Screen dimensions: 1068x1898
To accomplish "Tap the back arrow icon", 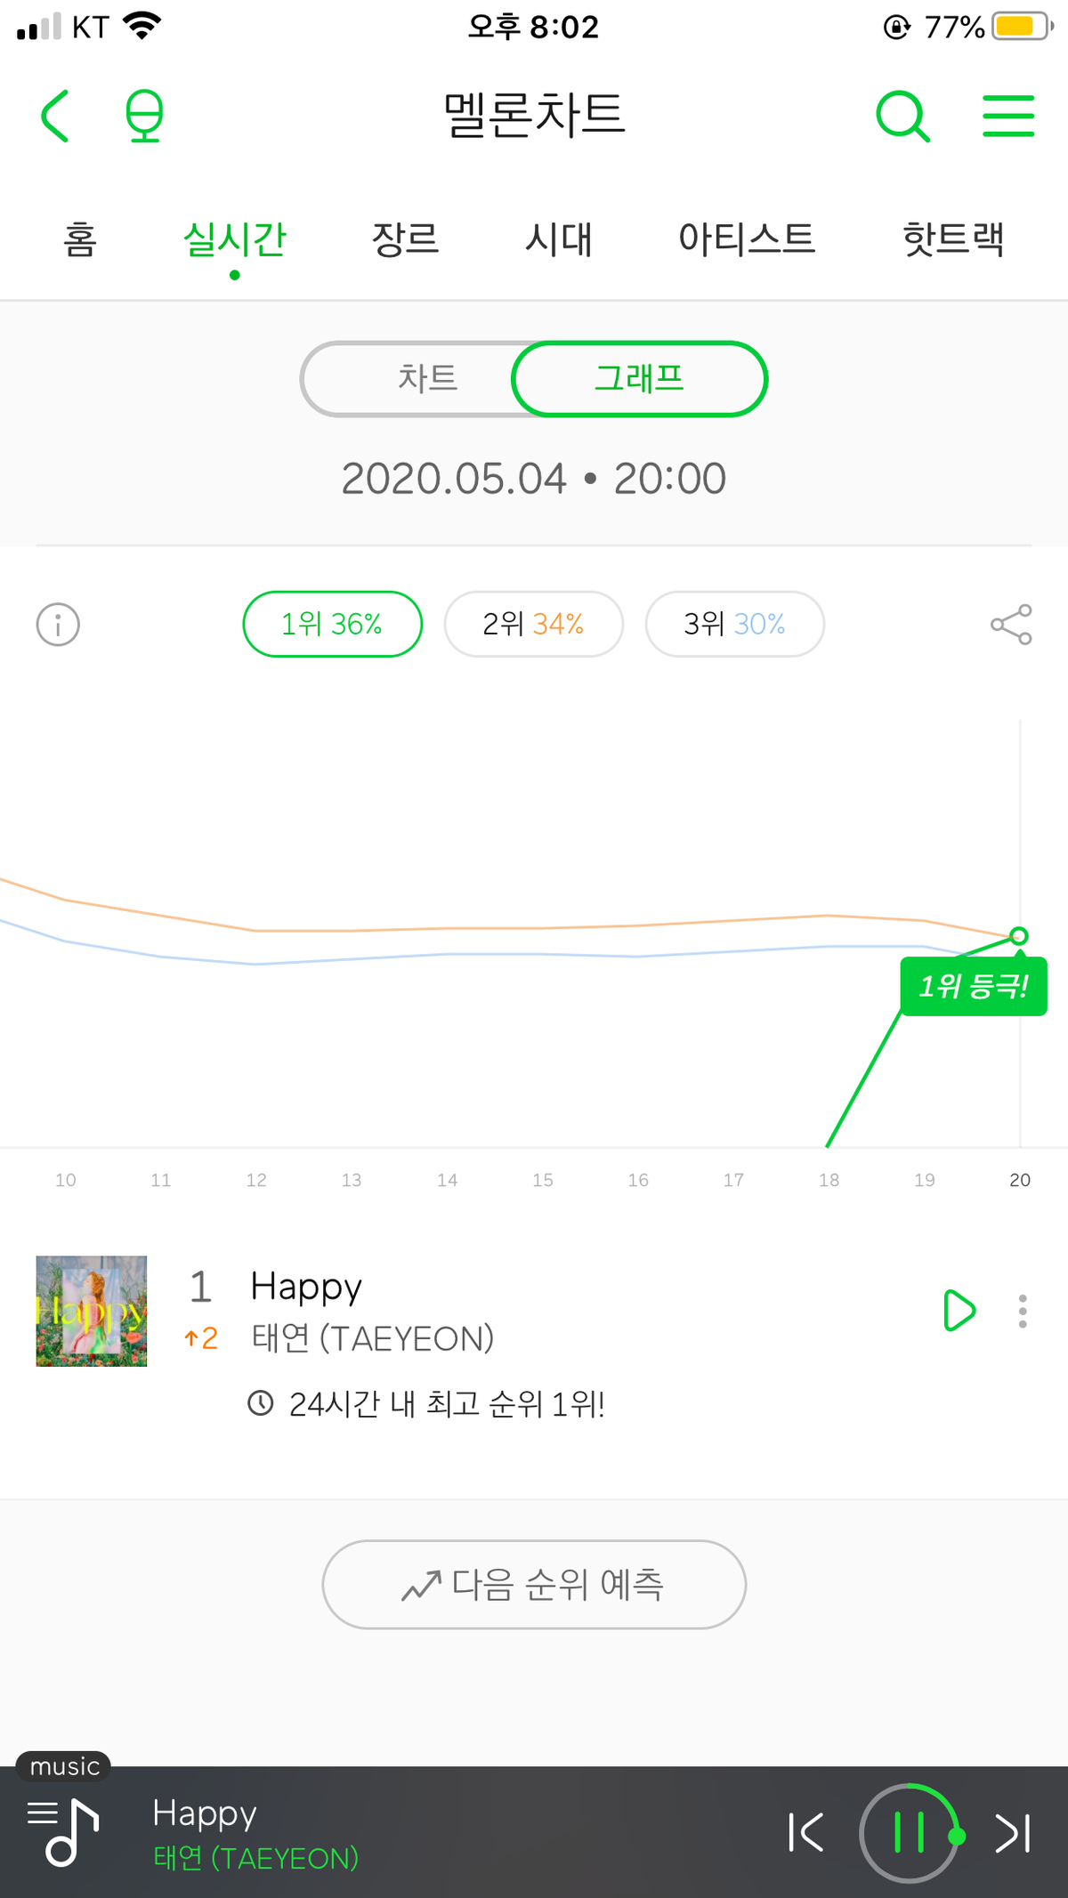I will pos(55,116).
